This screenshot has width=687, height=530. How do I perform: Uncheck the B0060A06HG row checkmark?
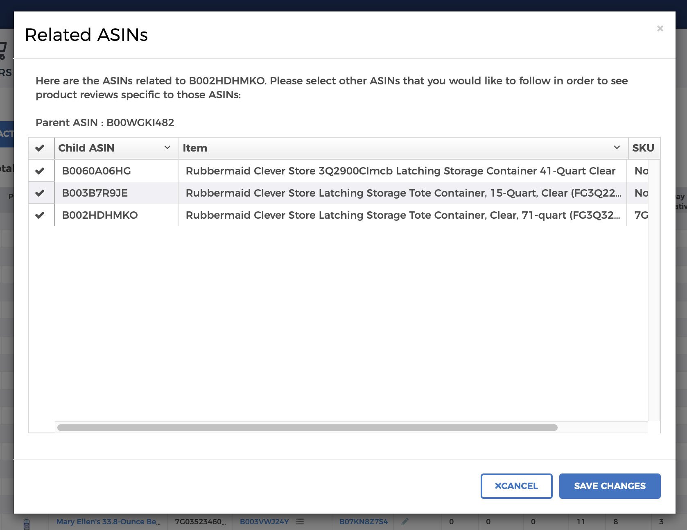pos(40,171)
